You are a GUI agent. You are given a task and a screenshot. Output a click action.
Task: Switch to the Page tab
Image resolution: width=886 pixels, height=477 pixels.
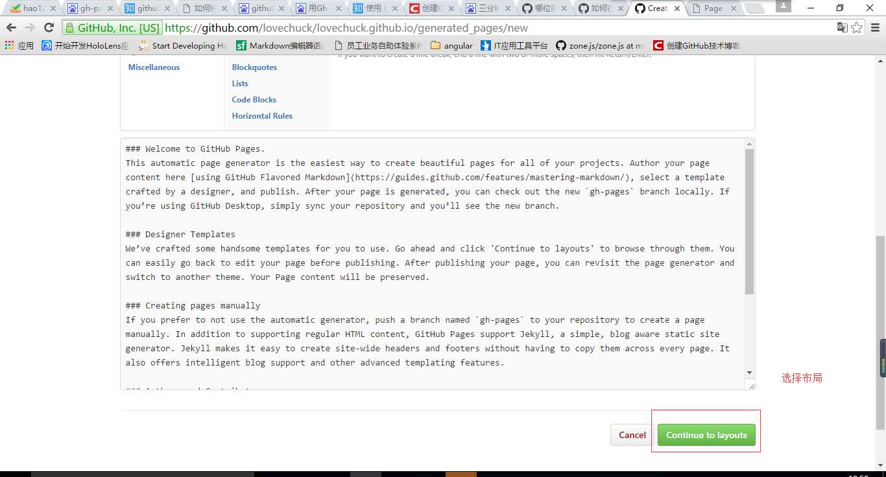[713, 8]
